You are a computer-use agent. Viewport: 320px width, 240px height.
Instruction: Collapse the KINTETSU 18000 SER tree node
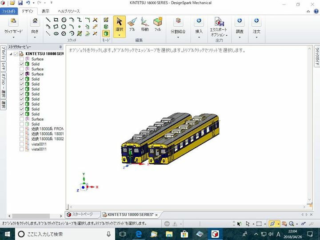tap(11, 54)
